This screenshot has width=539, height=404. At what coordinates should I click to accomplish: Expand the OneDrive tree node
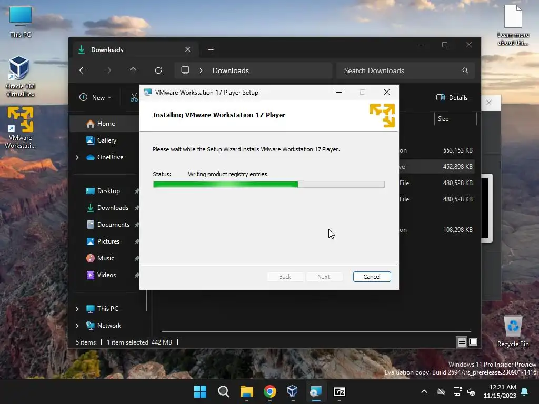77,157
